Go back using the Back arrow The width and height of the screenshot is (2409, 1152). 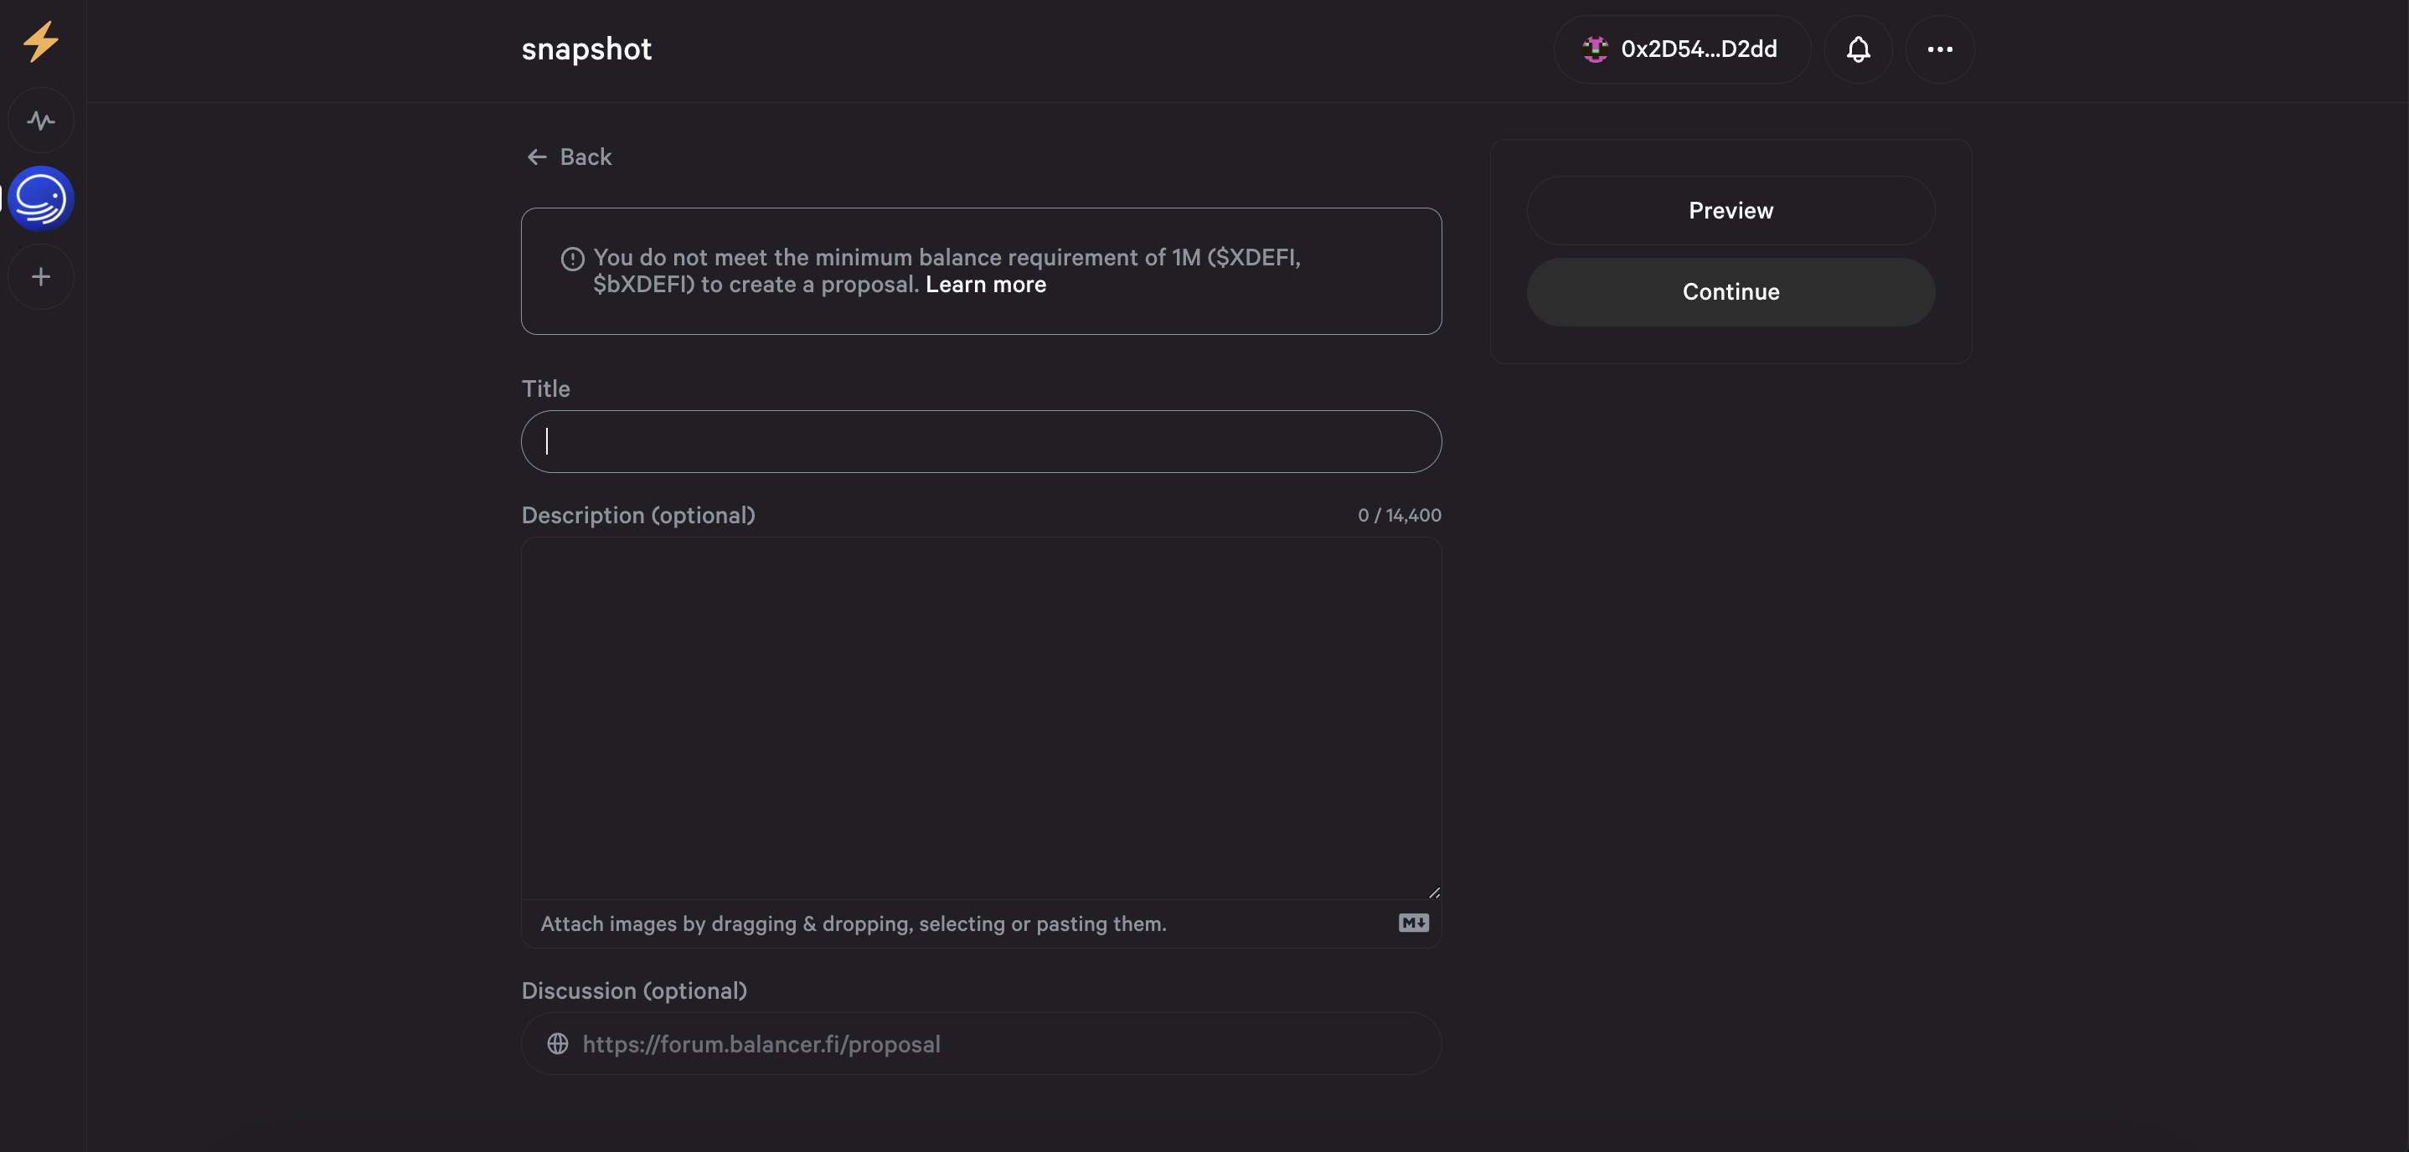coord(537,157)
